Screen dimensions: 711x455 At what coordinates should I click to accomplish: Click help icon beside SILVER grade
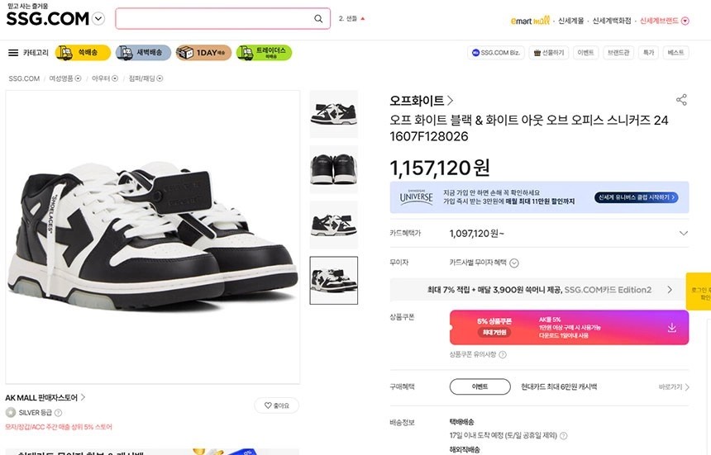pos(58,413)
